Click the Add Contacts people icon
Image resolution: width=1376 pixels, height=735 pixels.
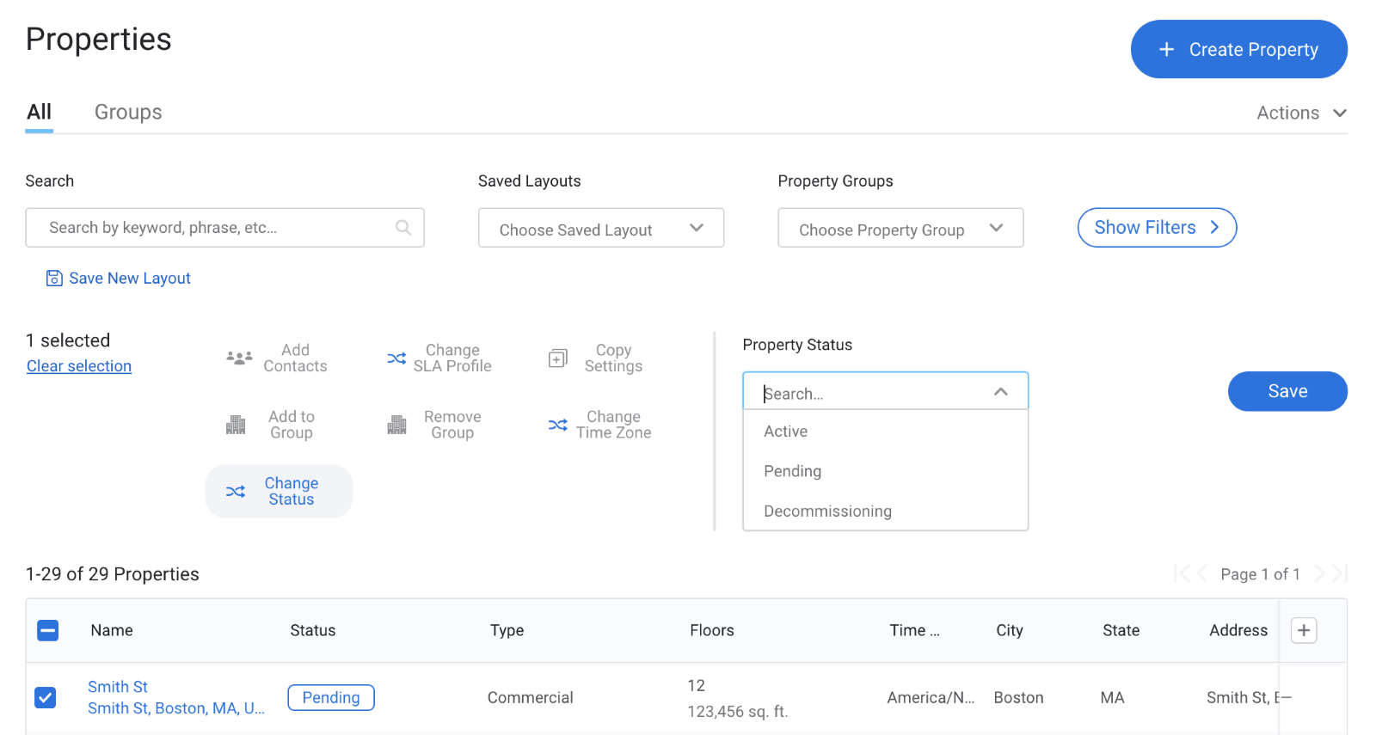[x=239, y=358]
